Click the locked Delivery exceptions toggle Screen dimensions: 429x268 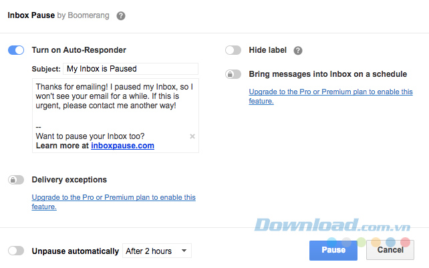coord(16,180)
